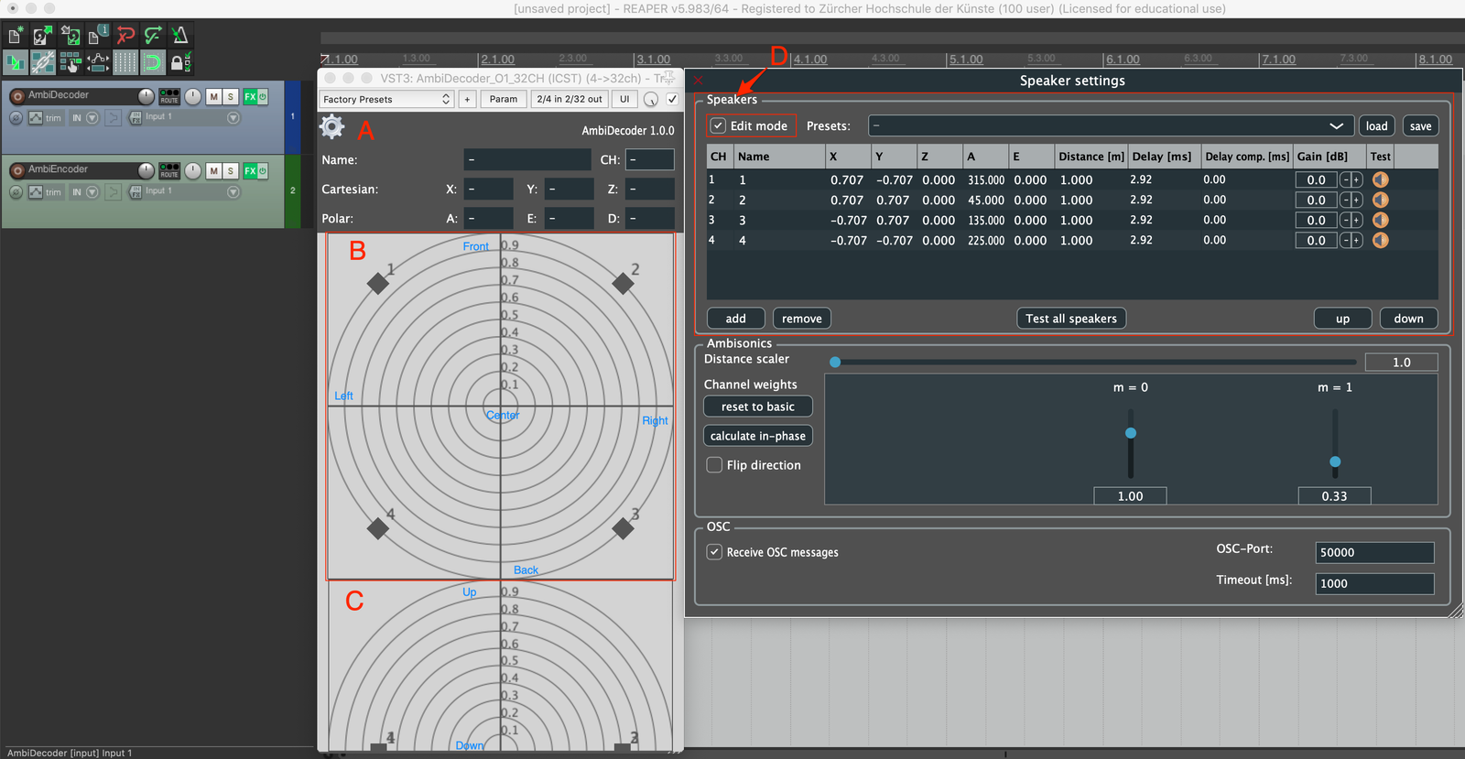Uncheck the Edit mode checkbox
Image resolution: width=1465 pixels, height=759 pixels.
[x=718, y=125]
